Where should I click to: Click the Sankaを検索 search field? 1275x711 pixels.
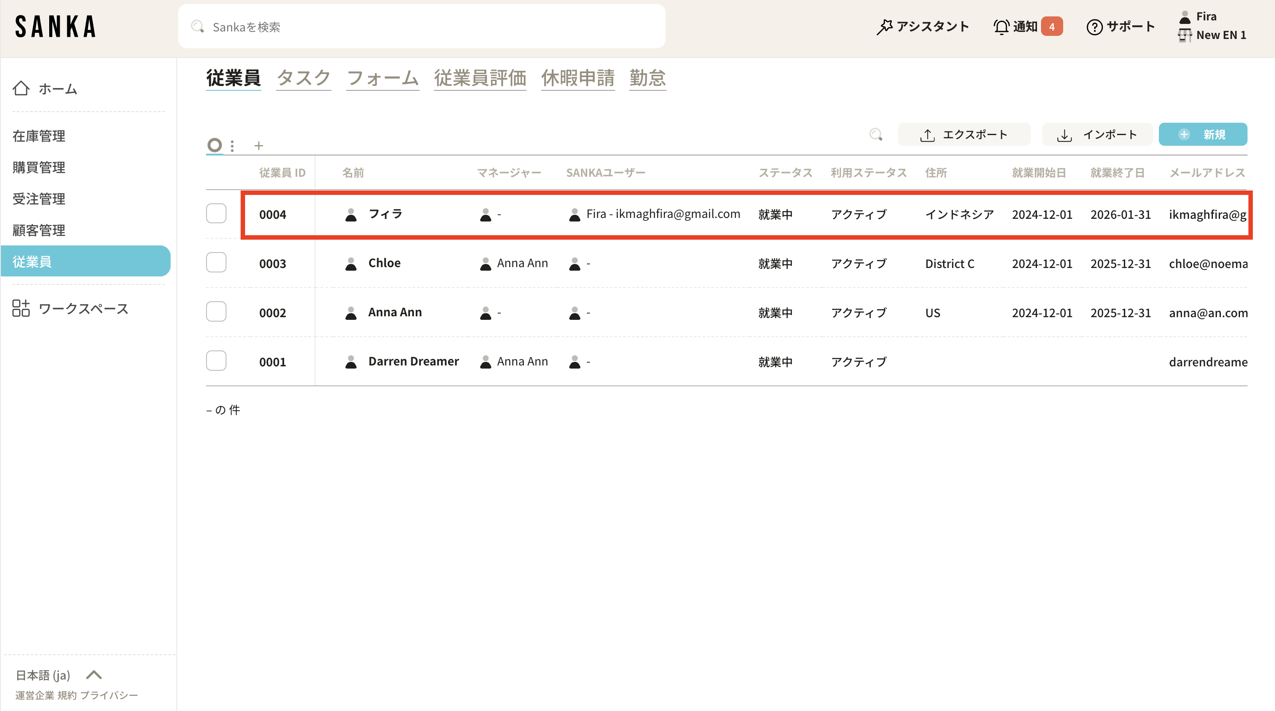pos(421,27)
